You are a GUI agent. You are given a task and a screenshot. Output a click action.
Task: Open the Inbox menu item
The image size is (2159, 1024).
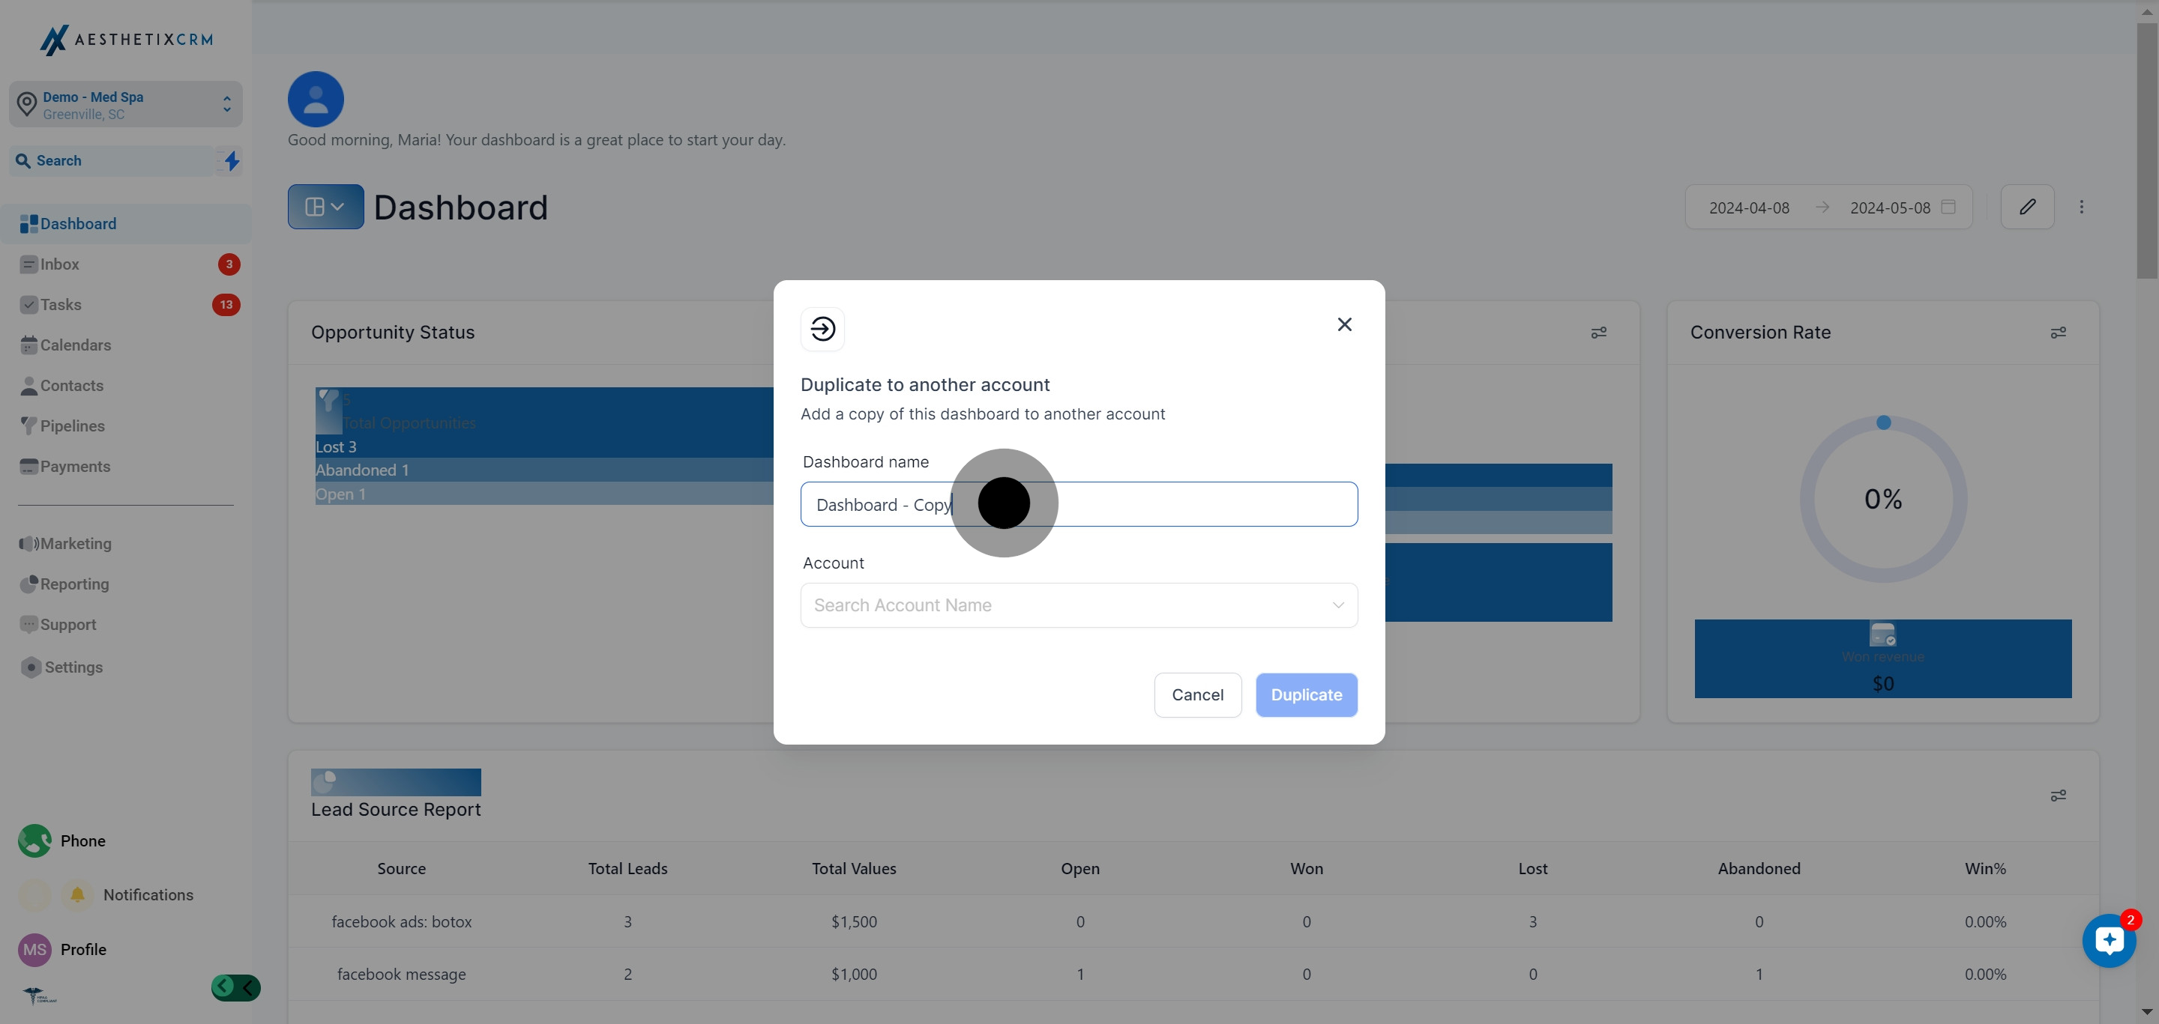point(60,264)
